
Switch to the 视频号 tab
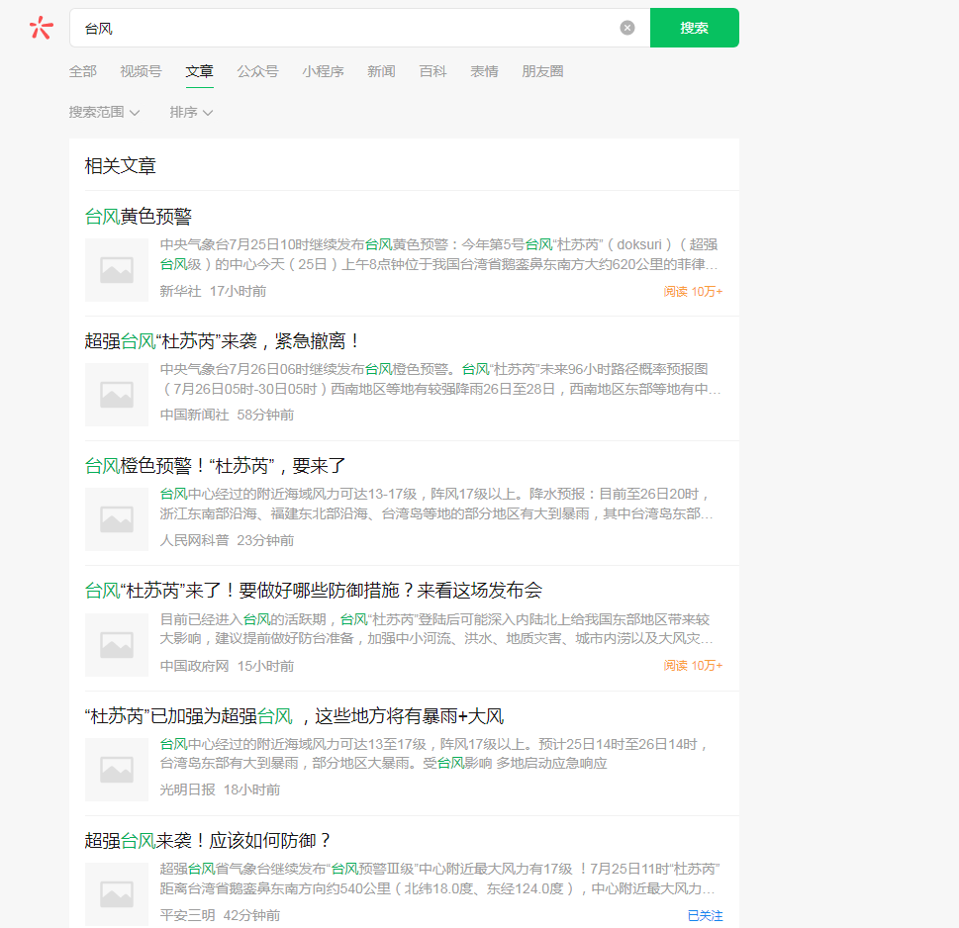pos(141,71)
